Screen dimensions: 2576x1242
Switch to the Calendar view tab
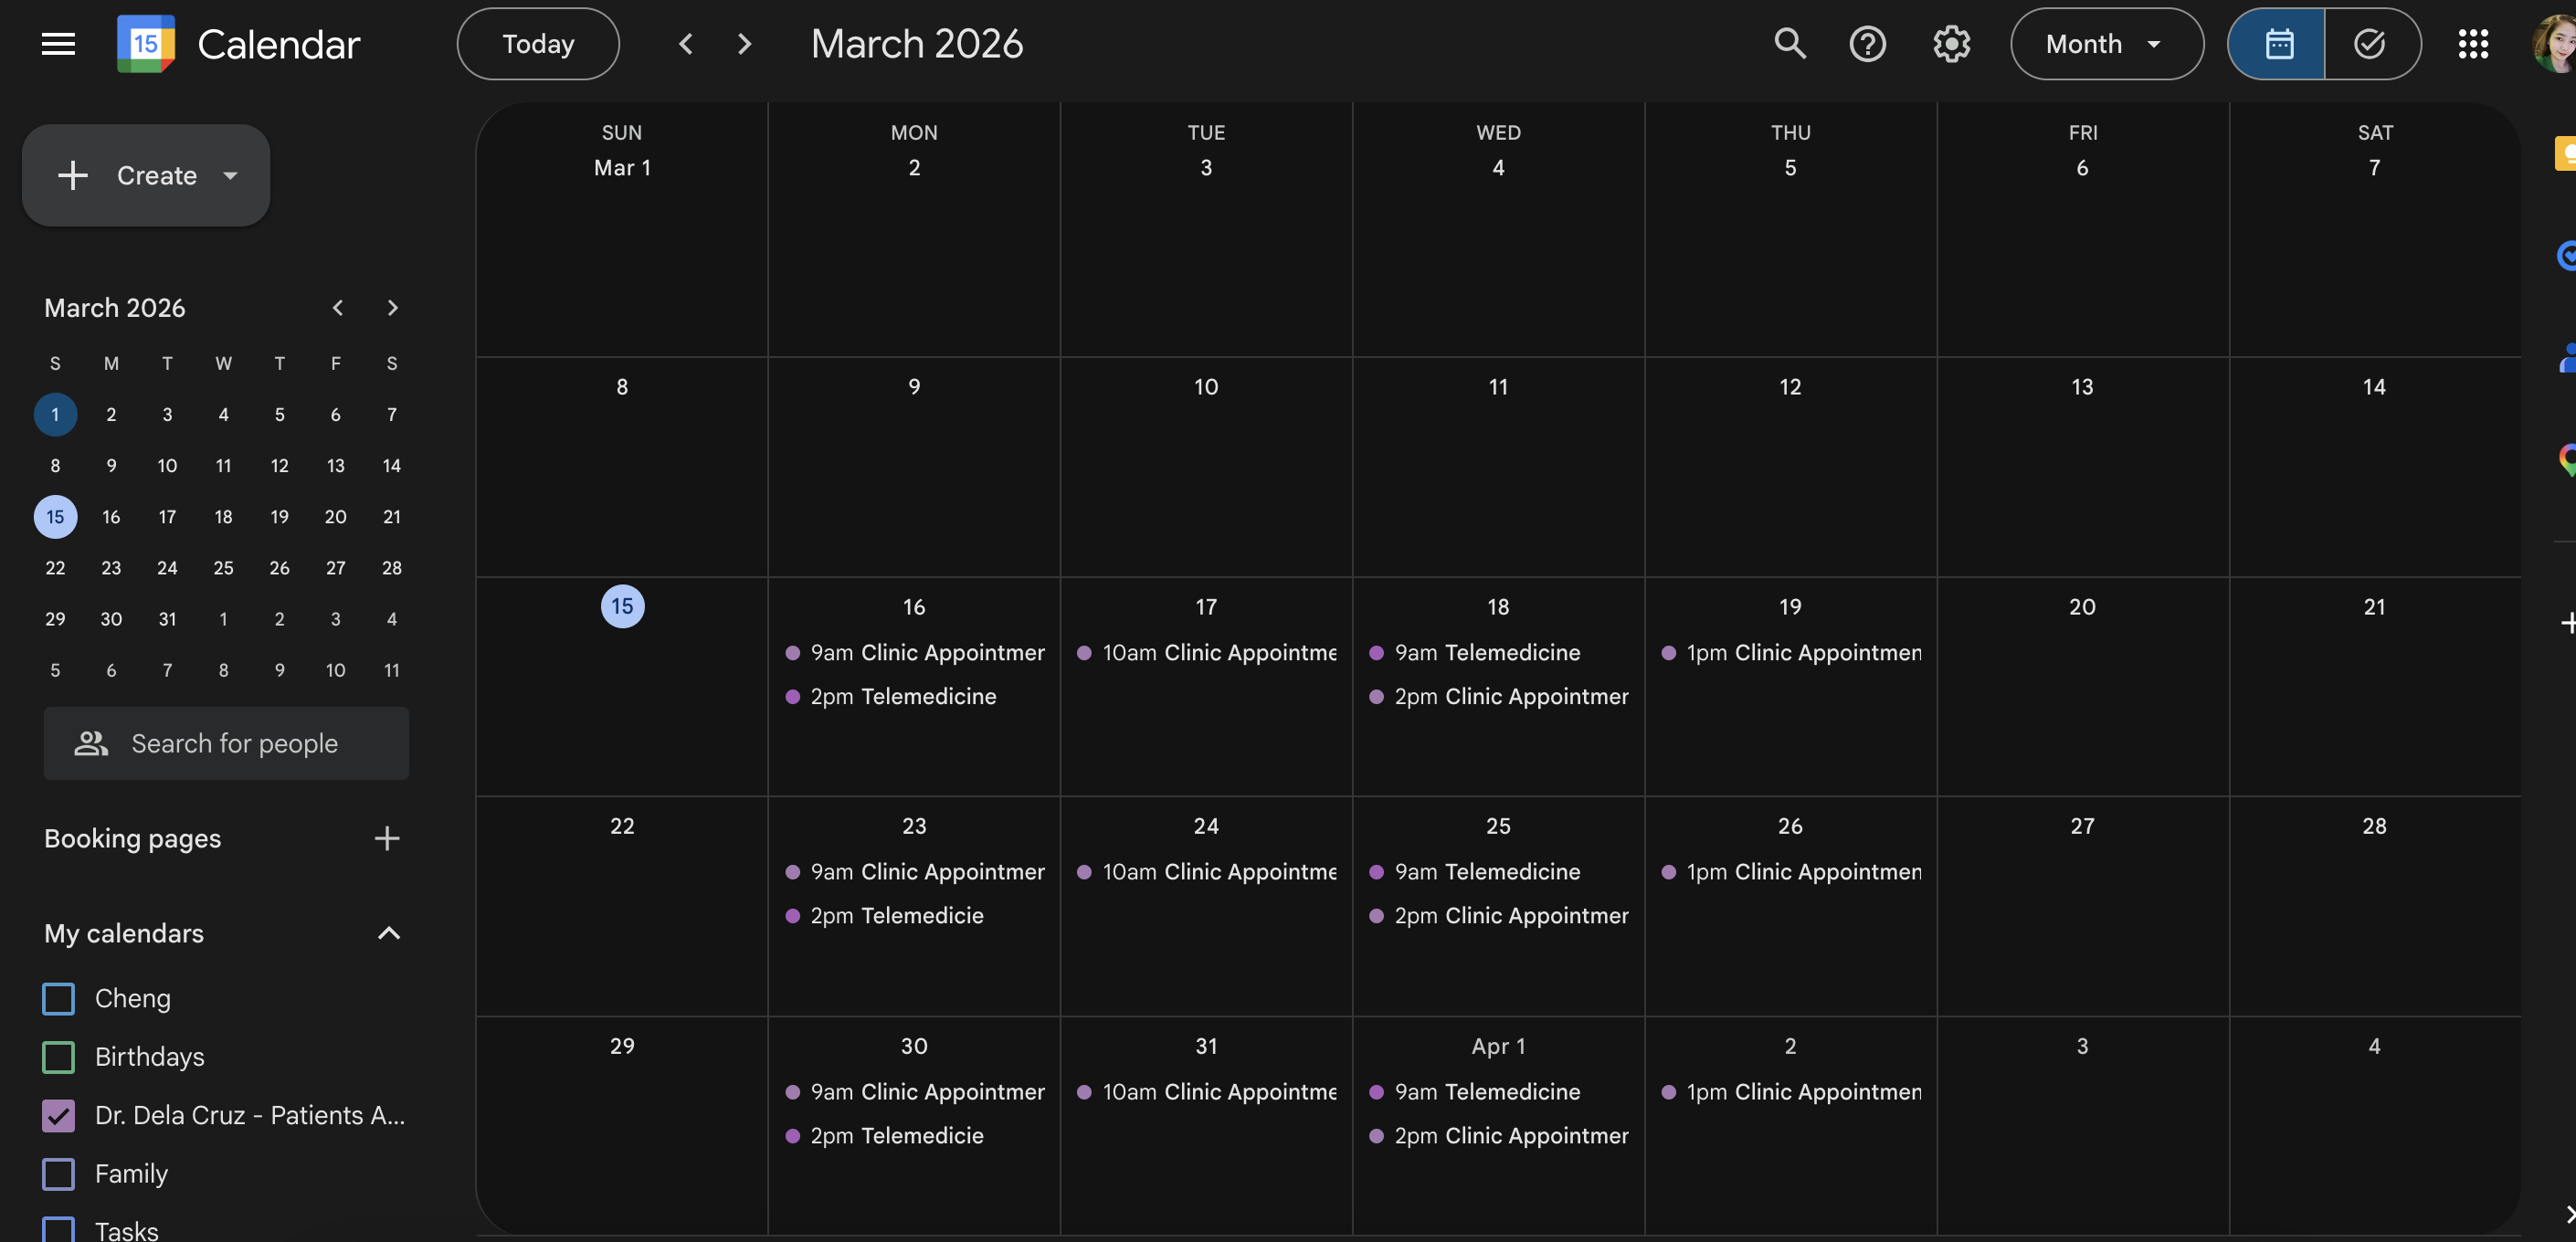(2278, 44)
